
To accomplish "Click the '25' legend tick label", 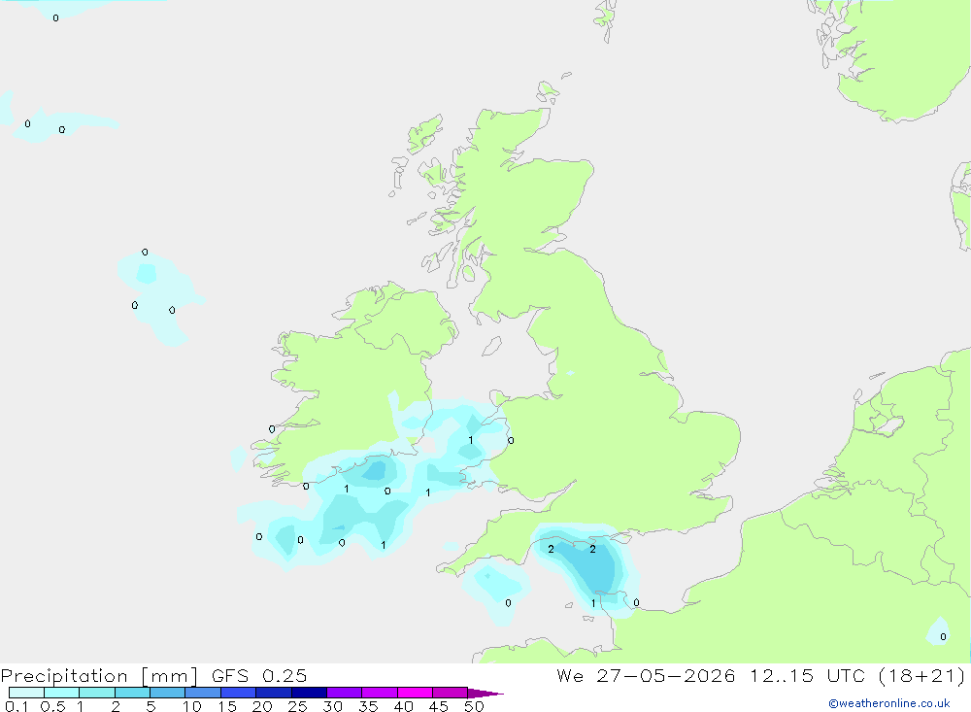I will (x=298, y=706).
